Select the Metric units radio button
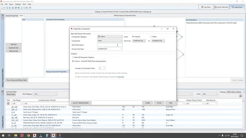Image resolution: width=246 pixels, height=138 pixels. 151,37
